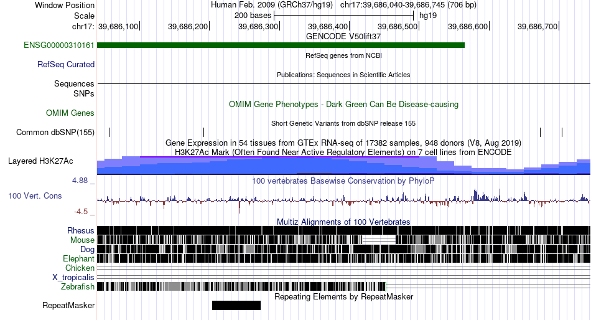Click the 39,686,400 ruler coordinate
This screenshot has height=320, width=591.
tap(328, 26)
